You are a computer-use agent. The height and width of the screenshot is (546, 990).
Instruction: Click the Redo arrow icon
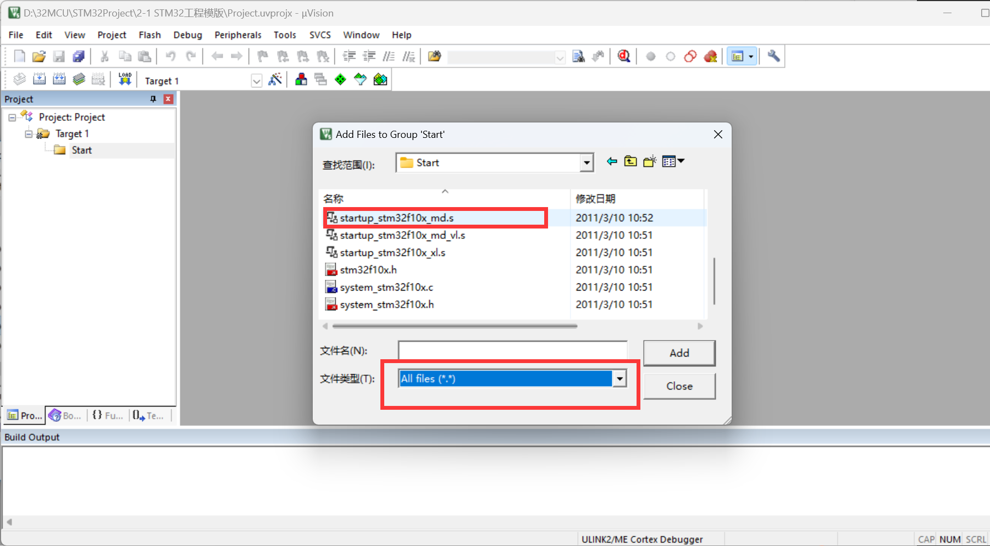pyautogui.click(x=191, y=56)
